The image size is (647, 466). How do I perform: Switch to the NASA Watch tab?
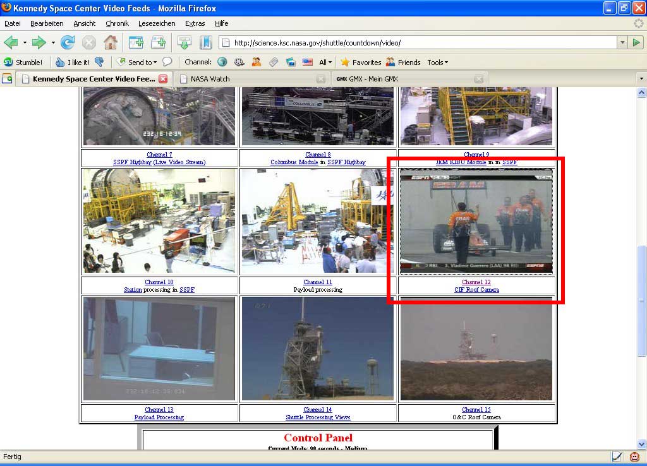(210, 79)
